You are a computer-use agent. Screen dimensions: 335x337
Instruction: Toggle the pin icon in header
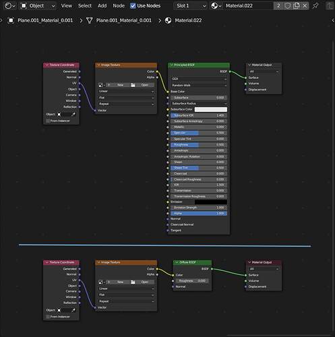[x=315, y=6]
